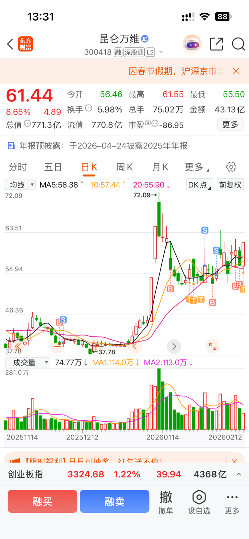The width and height of the screenshot is (249, 539).
Task: Open the 均线 indicator dropdown
Action: 20,185
